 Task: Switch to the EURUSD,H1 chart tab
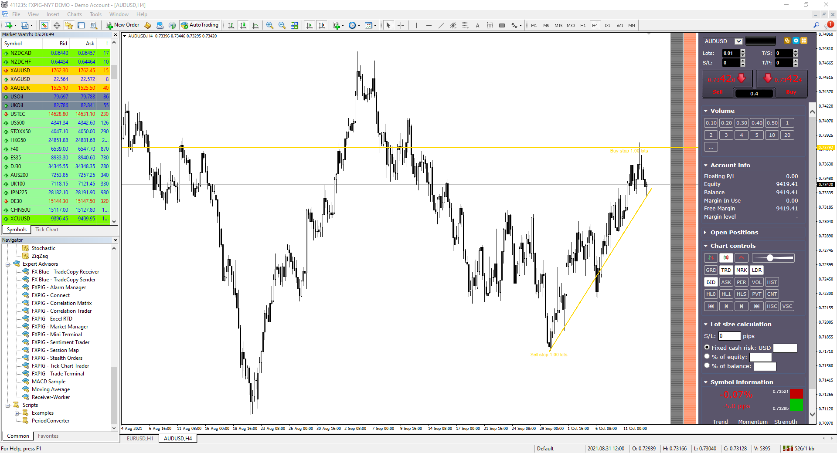tap(140, 439)
